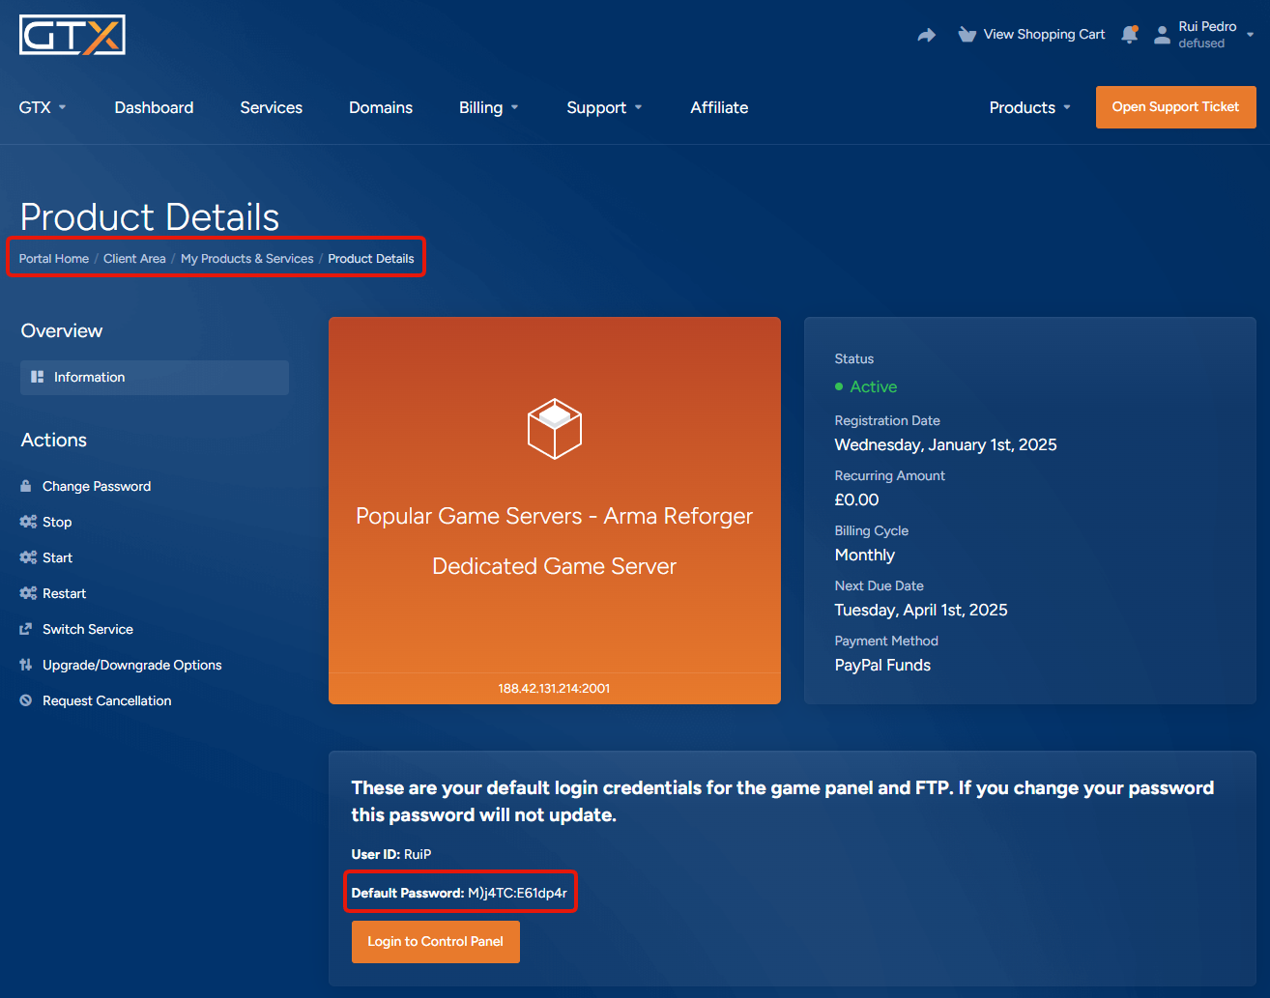Click the server address 188.42.131.214:2001

pyautogui.click(x=554, y=689)
